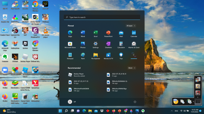Open Word from pinned apps
Image resolution: width=204 pixels, height=114 pixels.
point(83,34)
